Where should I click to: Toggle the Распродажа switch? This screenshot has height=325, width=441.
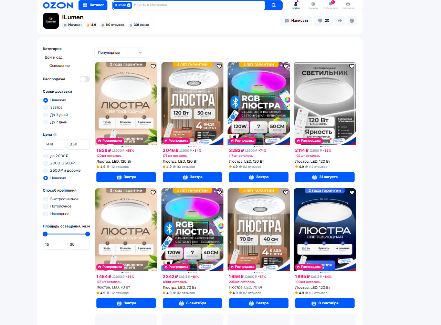85,79
